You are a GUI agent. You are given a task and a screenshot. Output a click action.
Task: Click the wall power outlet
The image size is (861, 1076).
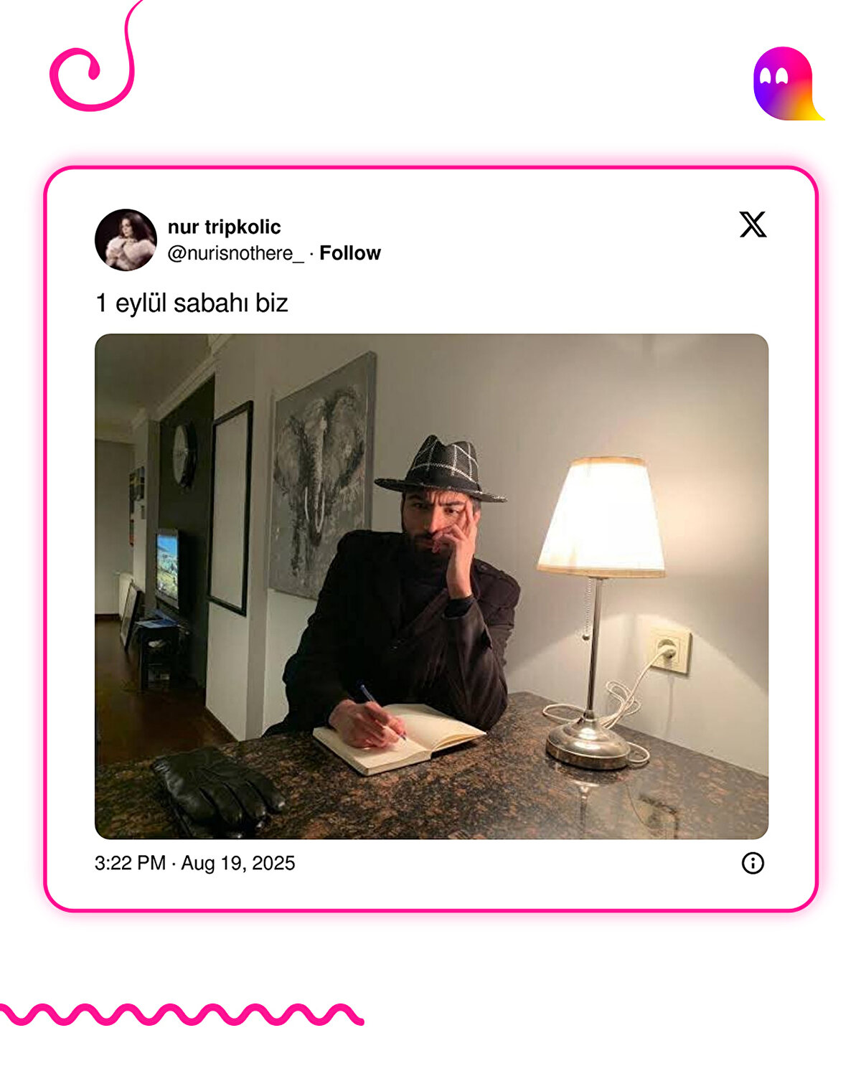pos(670,651)
